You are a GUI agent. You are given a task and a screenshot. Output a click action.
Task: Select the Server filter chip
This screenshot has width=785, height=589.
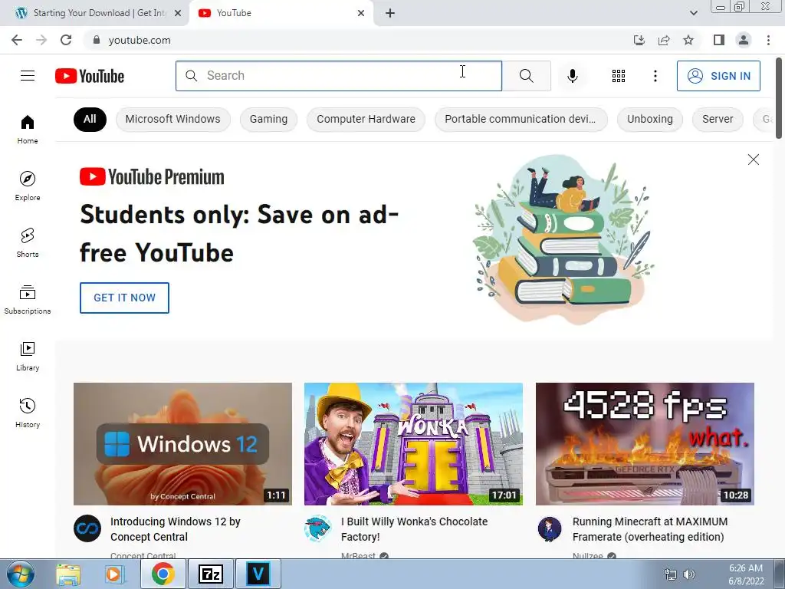[x=718, y=119]
